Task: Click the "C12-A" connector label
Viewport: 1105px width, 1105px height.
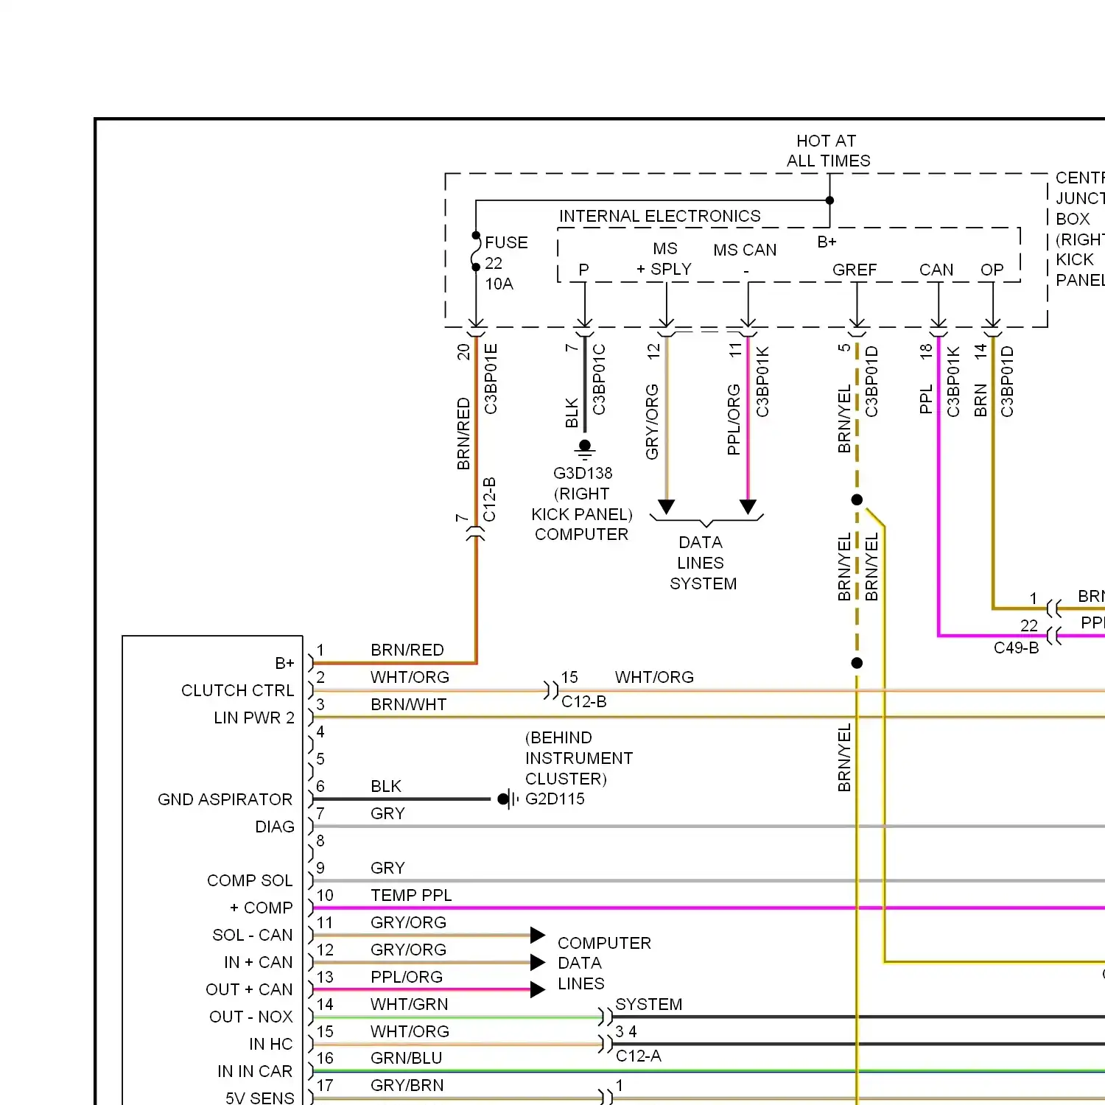Action: click(x=639, y=1056)
